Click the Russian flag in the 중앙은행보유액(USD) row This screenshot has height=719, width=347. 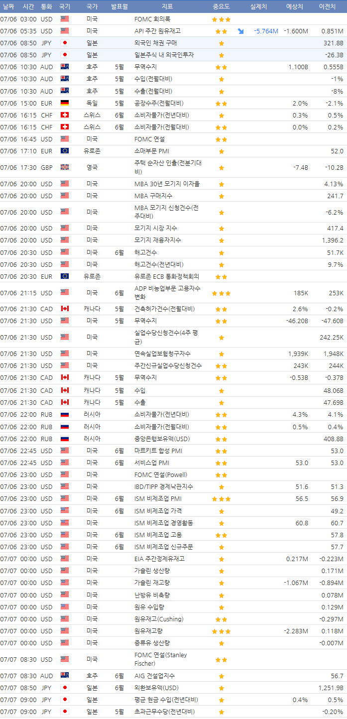65,439
